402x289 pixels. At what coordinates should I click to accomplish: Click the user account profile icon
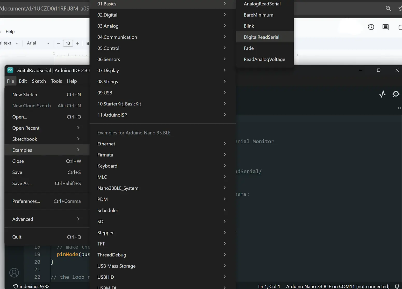coord(14,273)
